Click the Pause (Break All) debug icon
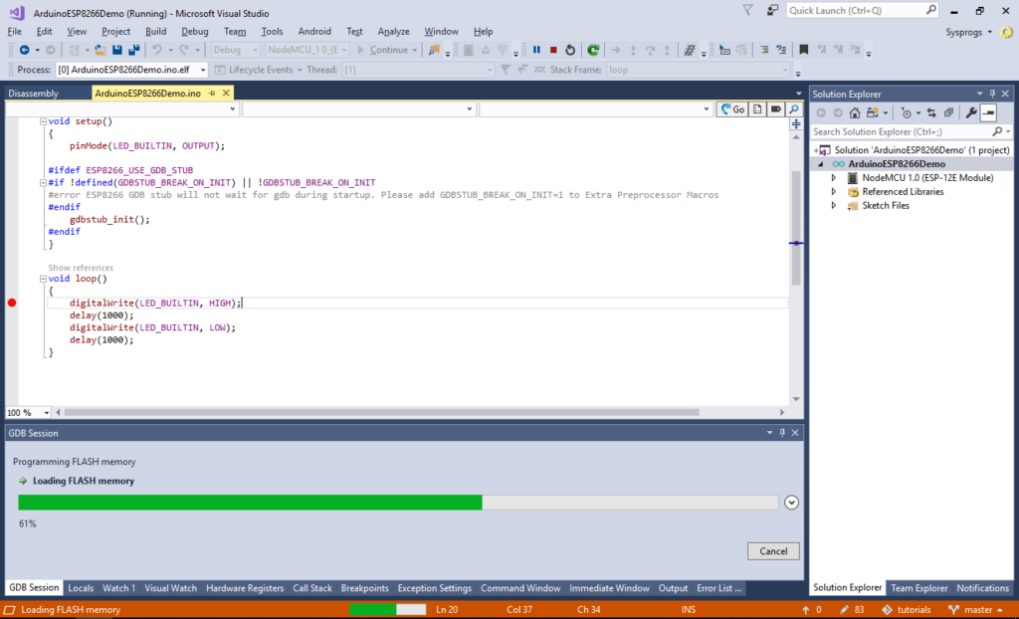The width and height of the screenshot is (1019, 619). pyautogui.click(x=536, y=50)
